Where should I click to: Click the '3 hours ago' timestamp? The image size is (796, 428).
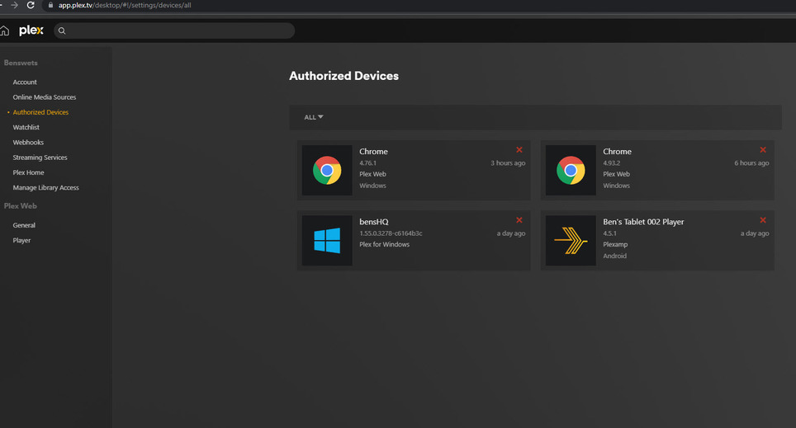(508, 163)
